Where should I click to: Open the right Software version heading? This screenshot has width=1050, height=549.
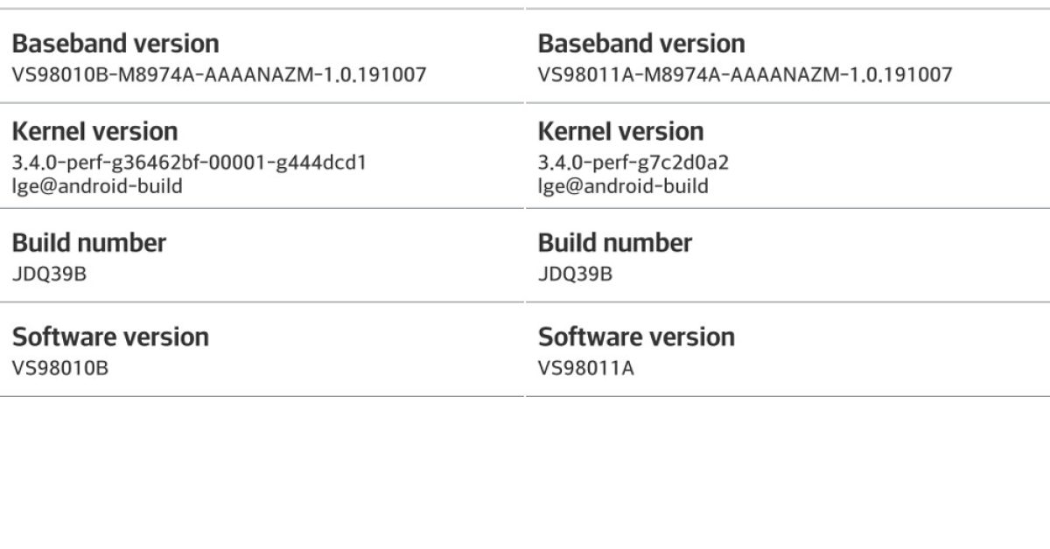click(x=636, y=337)
